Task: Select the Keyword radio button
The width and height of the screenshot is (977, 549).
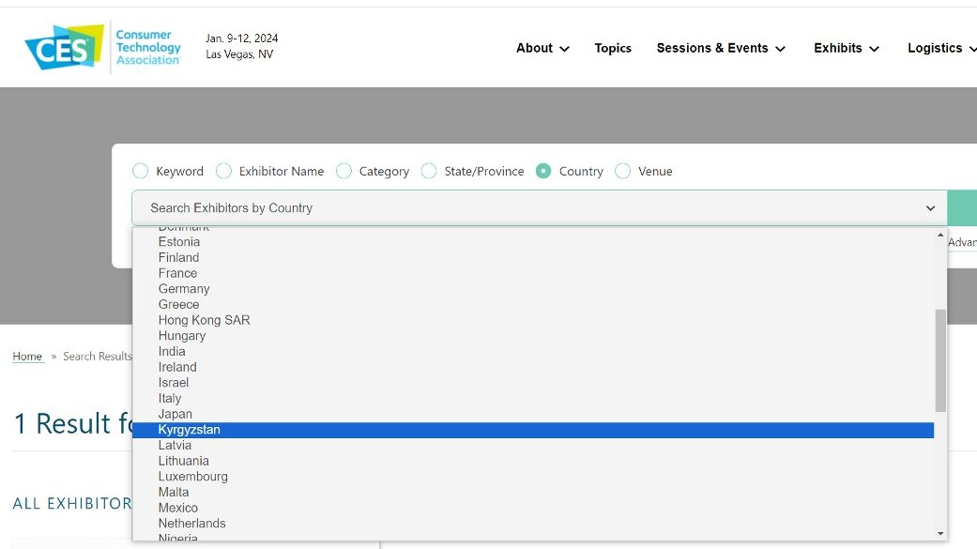Action: click(x=140, y=171)
